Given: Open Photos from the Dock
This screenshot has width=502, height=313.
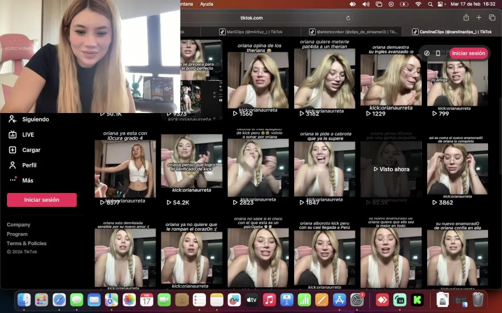Looking at the screenshot, I should tap(129, 300).
